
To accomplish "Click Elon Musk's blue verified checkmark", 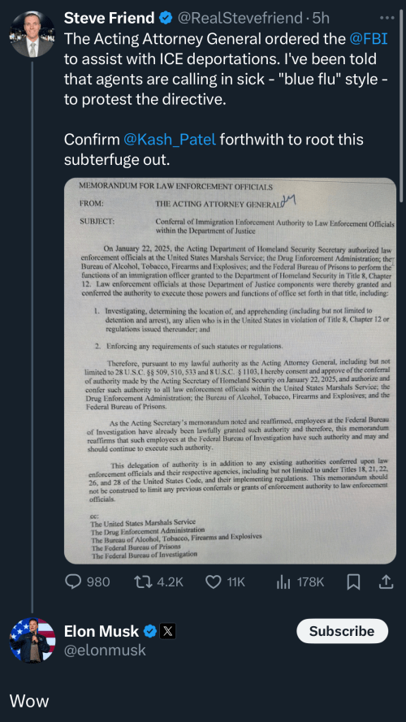I will pyautogui.click(x=150, y=631).
